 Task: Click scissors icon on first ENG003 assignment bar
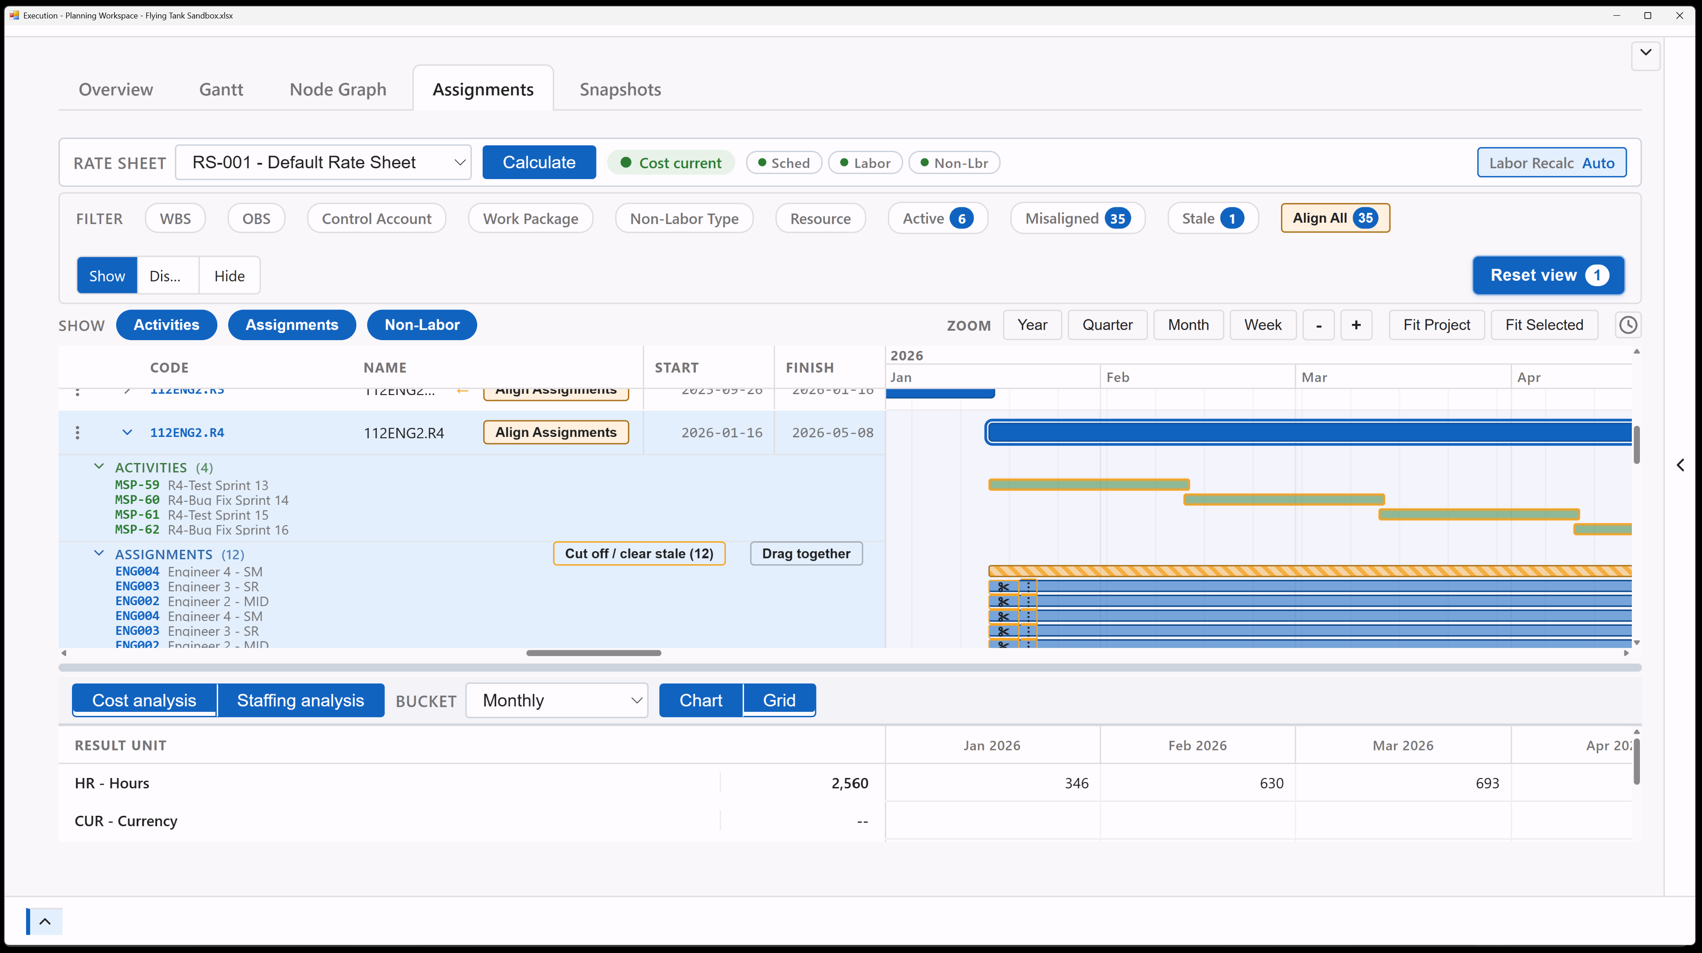tap(1003, 586)
